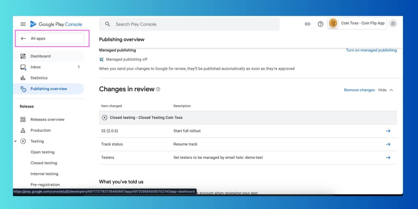418x209 pixels.
Task: Open help via the question mark icon
Action: [321, 24]
